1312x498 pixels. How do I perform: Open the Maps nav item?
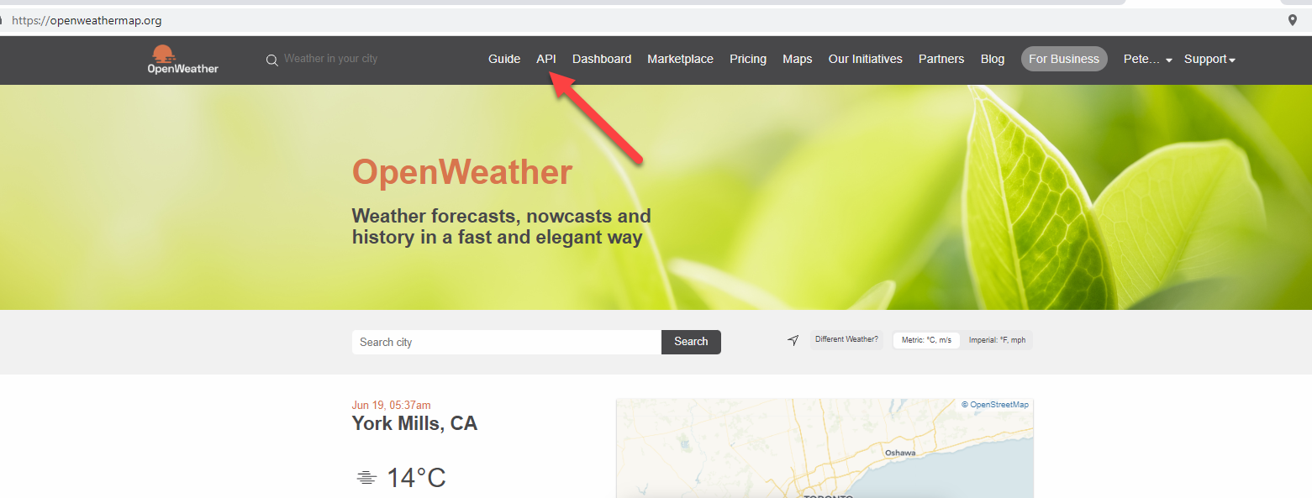798,59
